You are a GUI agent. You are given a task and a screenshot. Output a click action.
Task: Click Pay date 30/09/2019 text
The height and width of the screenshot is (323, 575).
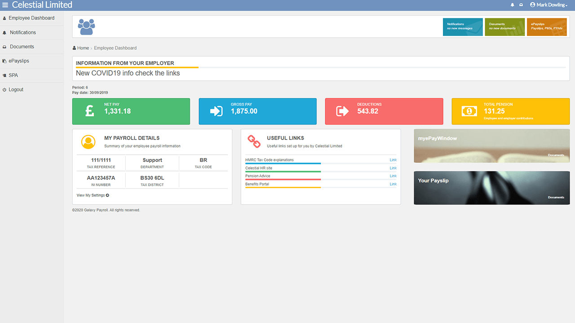pyautogui.click(x=90, y=92)
